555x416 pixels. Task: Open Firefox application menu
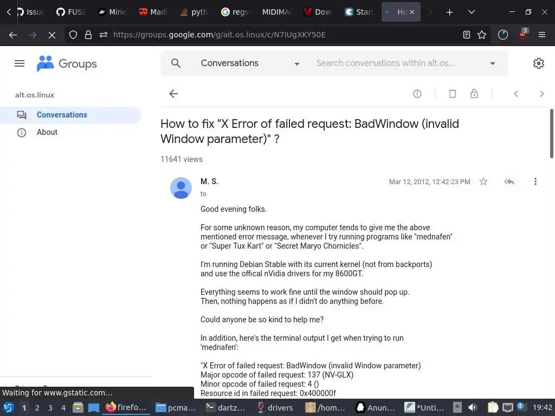tap(542, 35)
